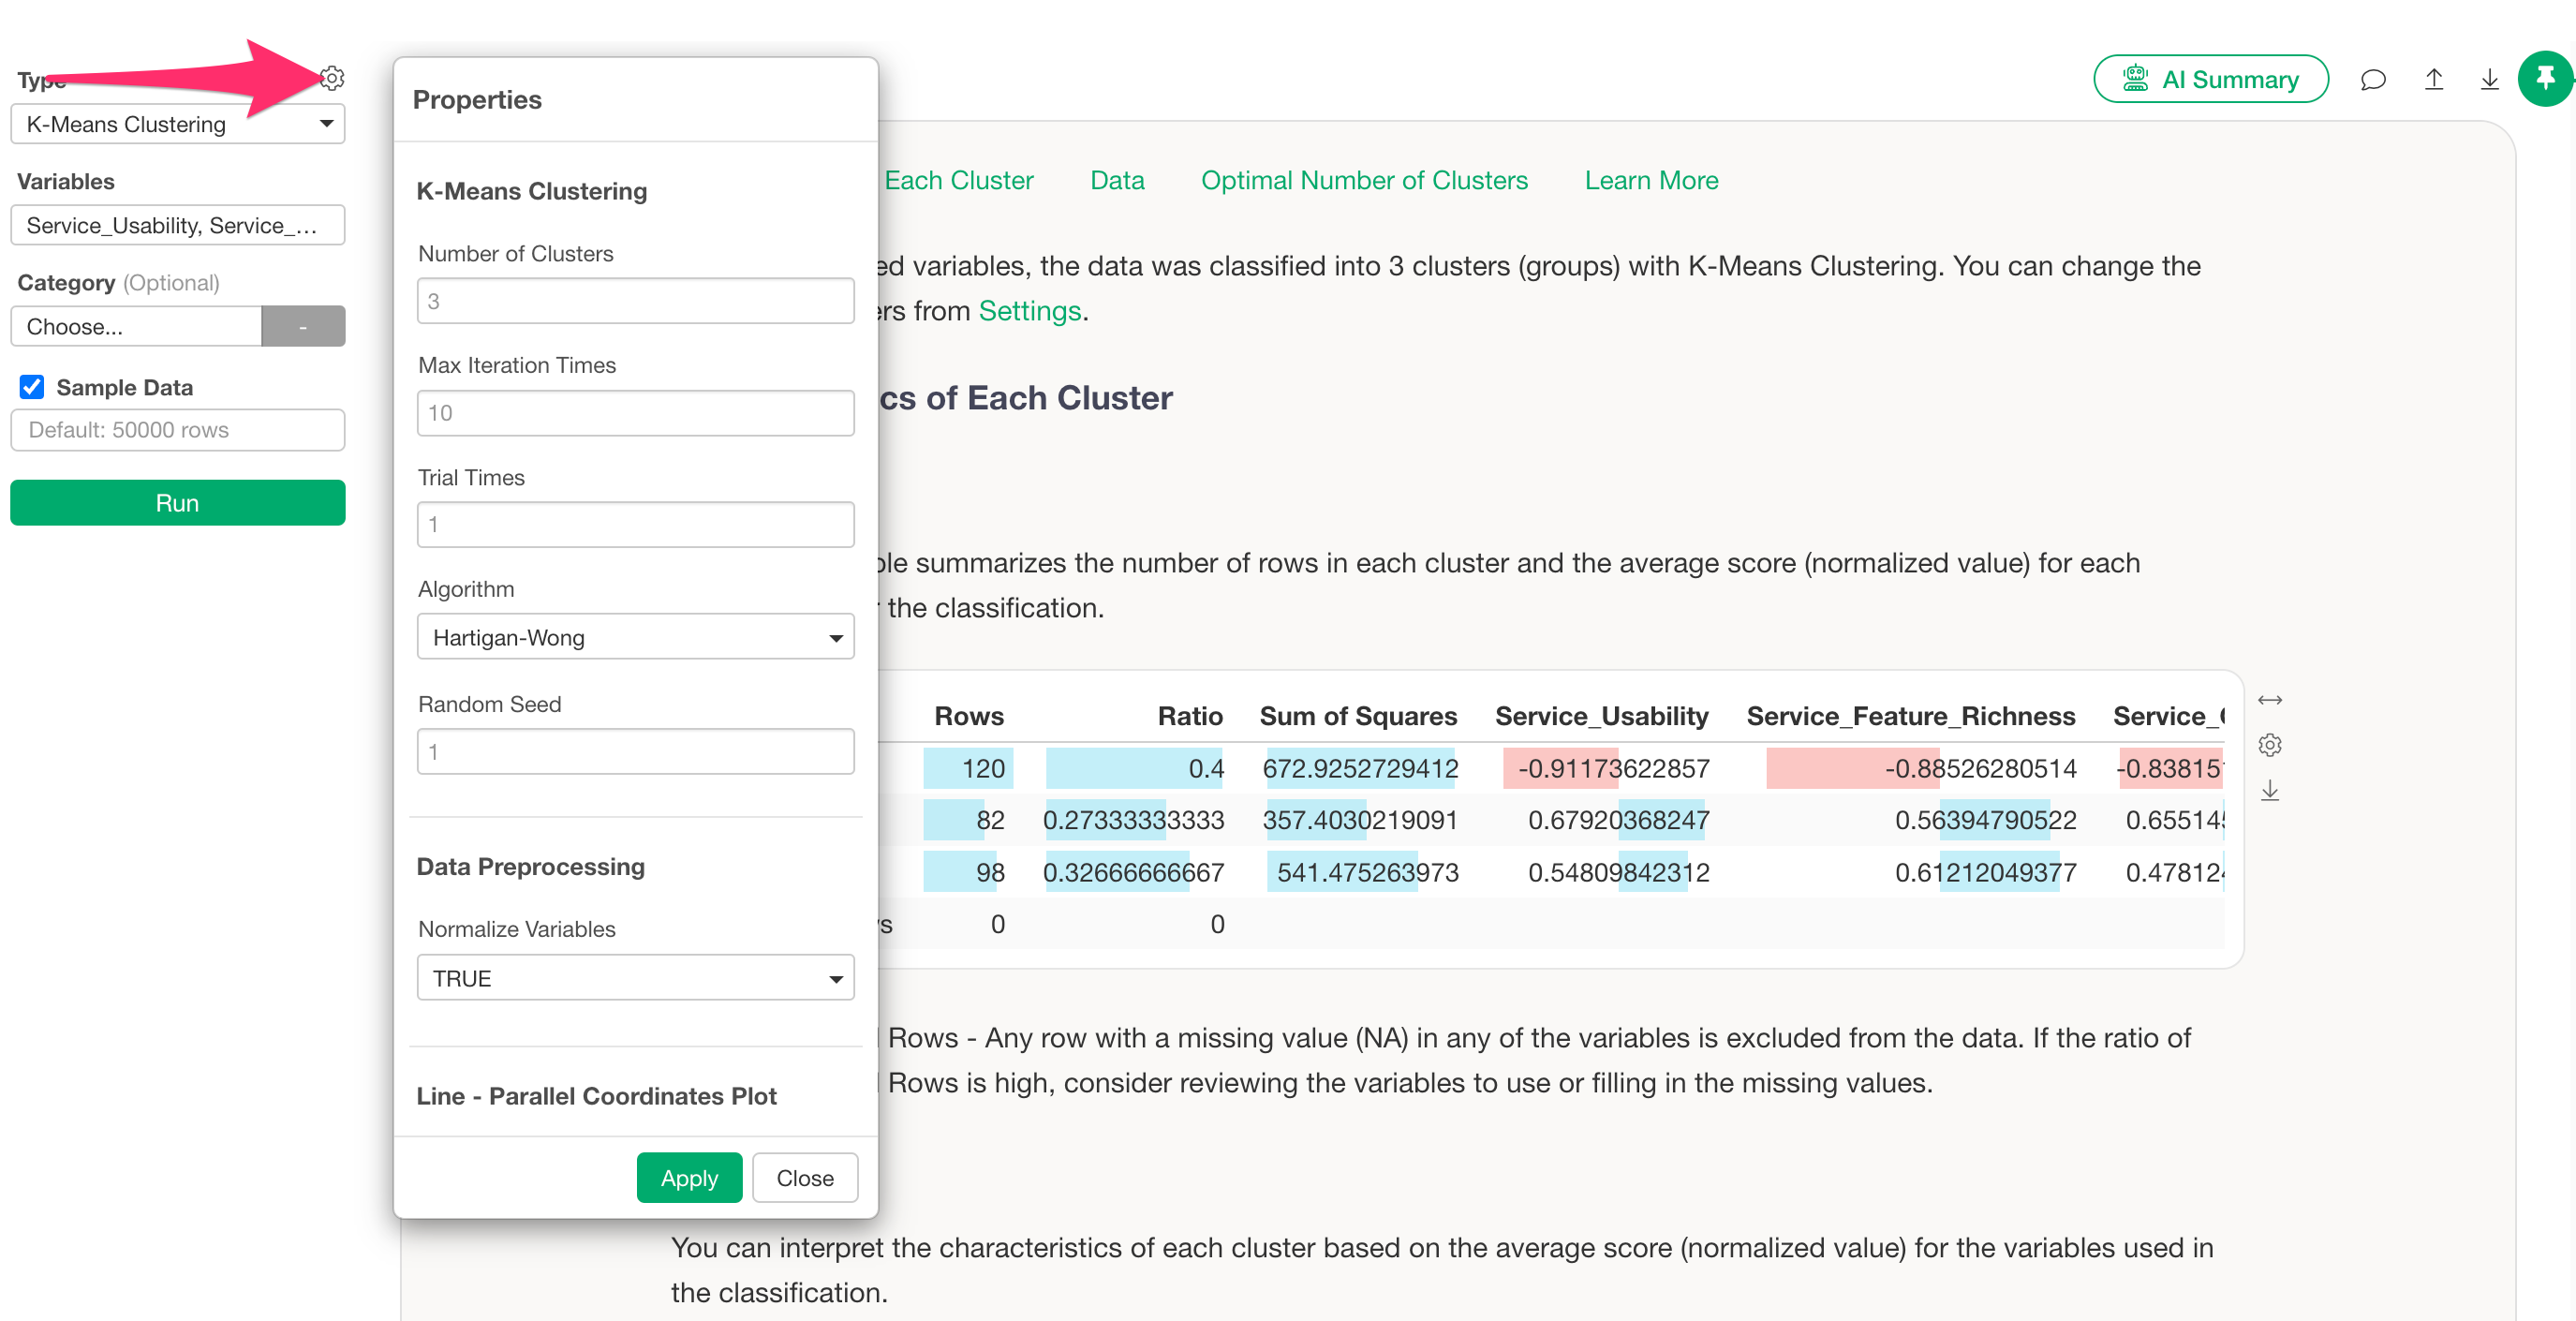This screenshot has width=2576, height=1321.
Task: Open the Type K-Means Clustering dropdown
Action: click(x=177, y=124)
